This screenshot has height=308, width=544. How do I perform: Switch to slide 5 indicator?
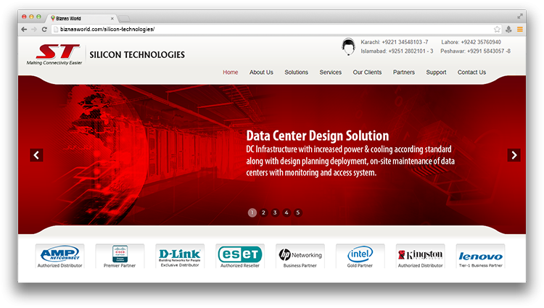click(298, 212)
